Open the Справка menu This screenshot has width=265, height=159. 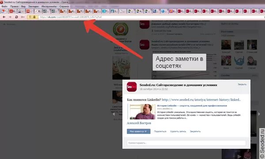64,6
